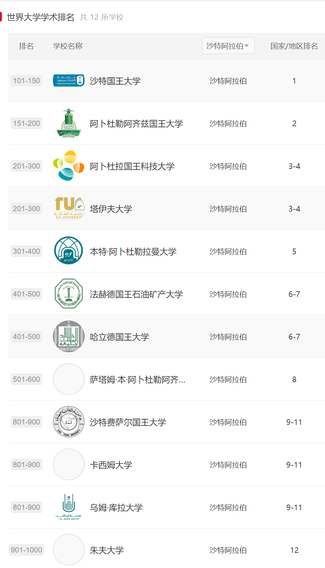325x568 pixels.
Task: Click the 学校名称 column header
Action: (x=68, y=46)
